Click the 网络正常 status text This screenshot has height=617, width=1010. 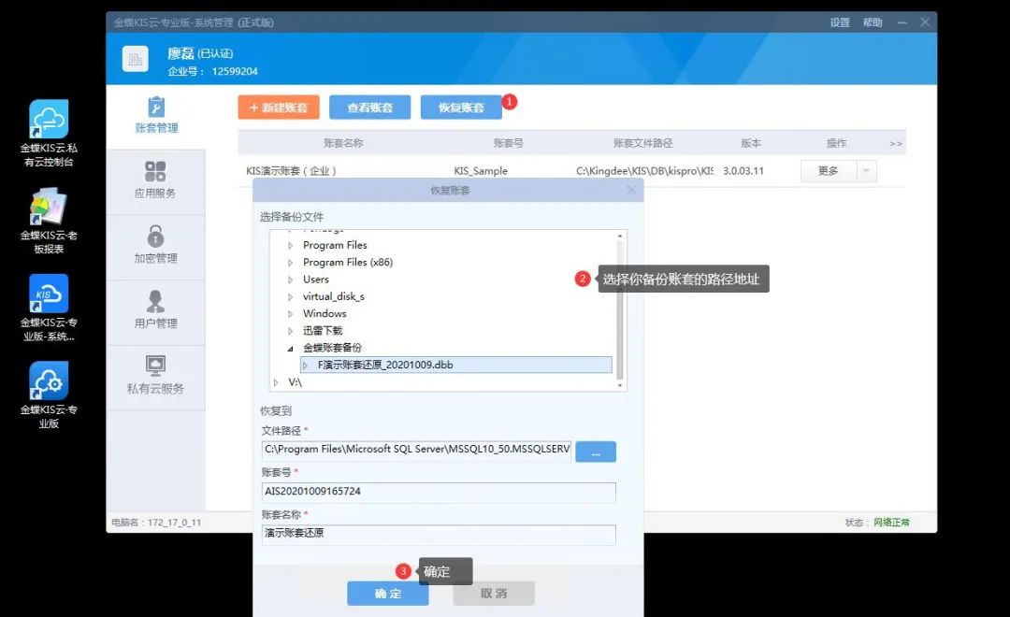pos(892,523)
